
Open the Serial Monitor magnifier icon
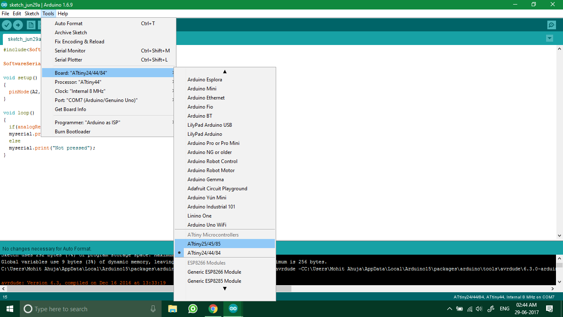(551, 25)
